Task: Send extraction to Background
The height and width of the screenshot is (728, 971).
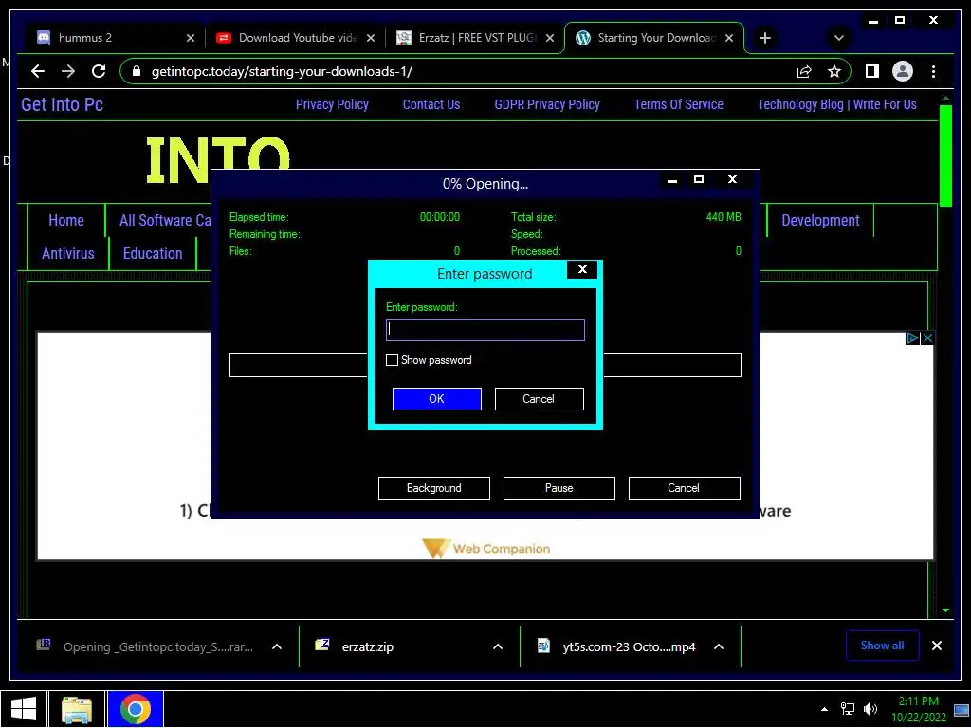Action: pyautogui.click(x=434, y=488)
